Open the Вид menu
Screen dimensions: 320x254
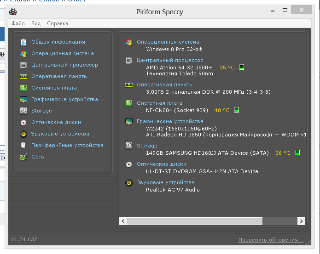pyautogui.click(x=36, y=23)
